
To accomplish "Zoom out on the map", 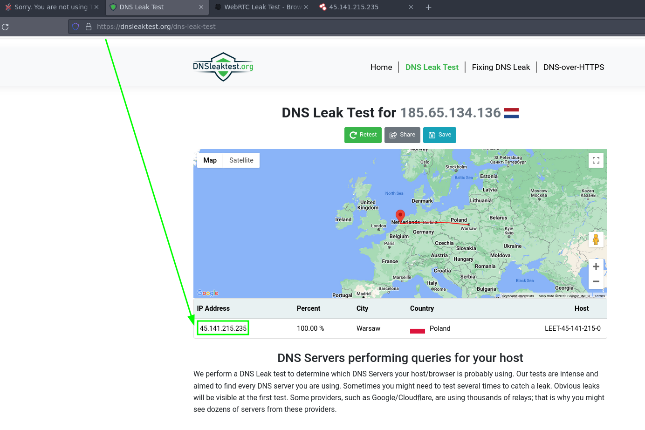I will pos(596,281).
